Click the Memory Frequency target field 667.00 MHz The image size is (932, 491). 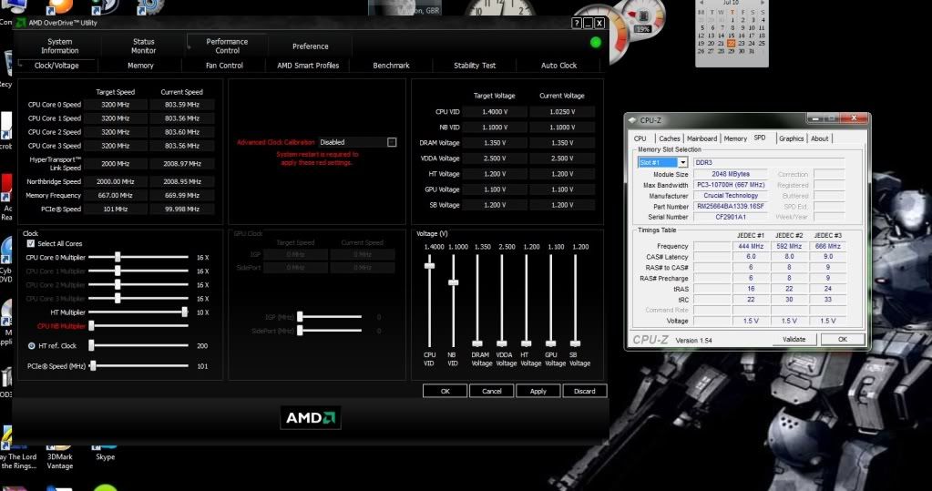(x=116, y=196)
